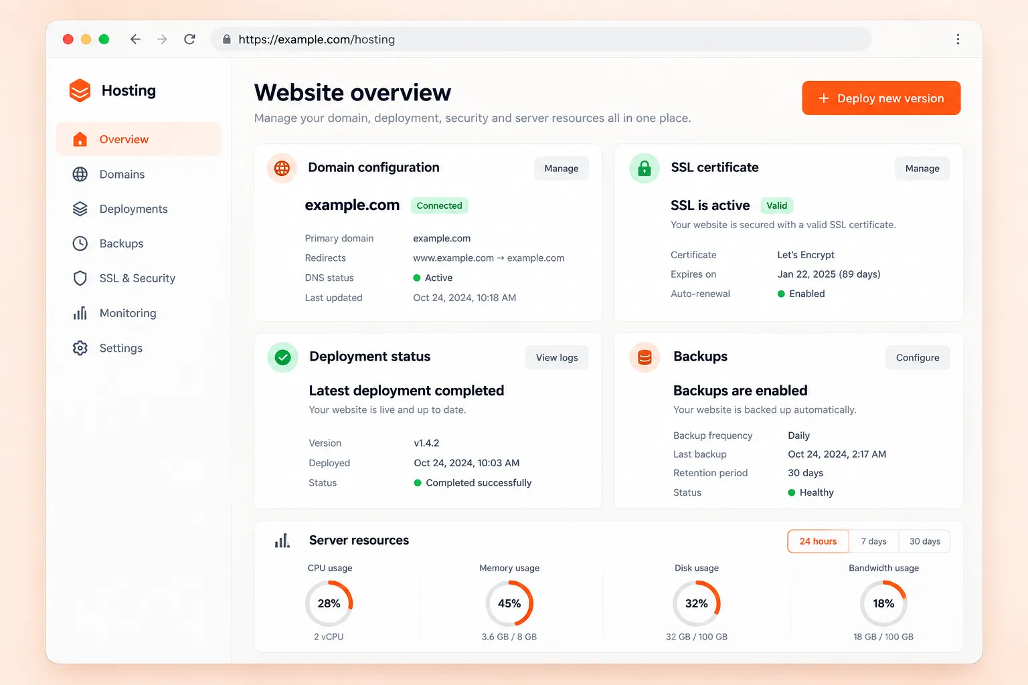Open SSL & Security in the sidebar
This screenshot has width=1028, height=685.
point(139,278)
